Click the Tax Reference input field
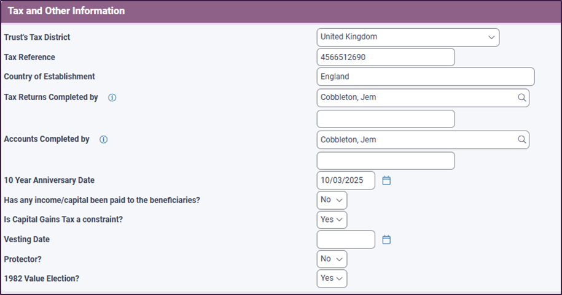Viewport: 562px width, 295px height. tap(385, 57)
